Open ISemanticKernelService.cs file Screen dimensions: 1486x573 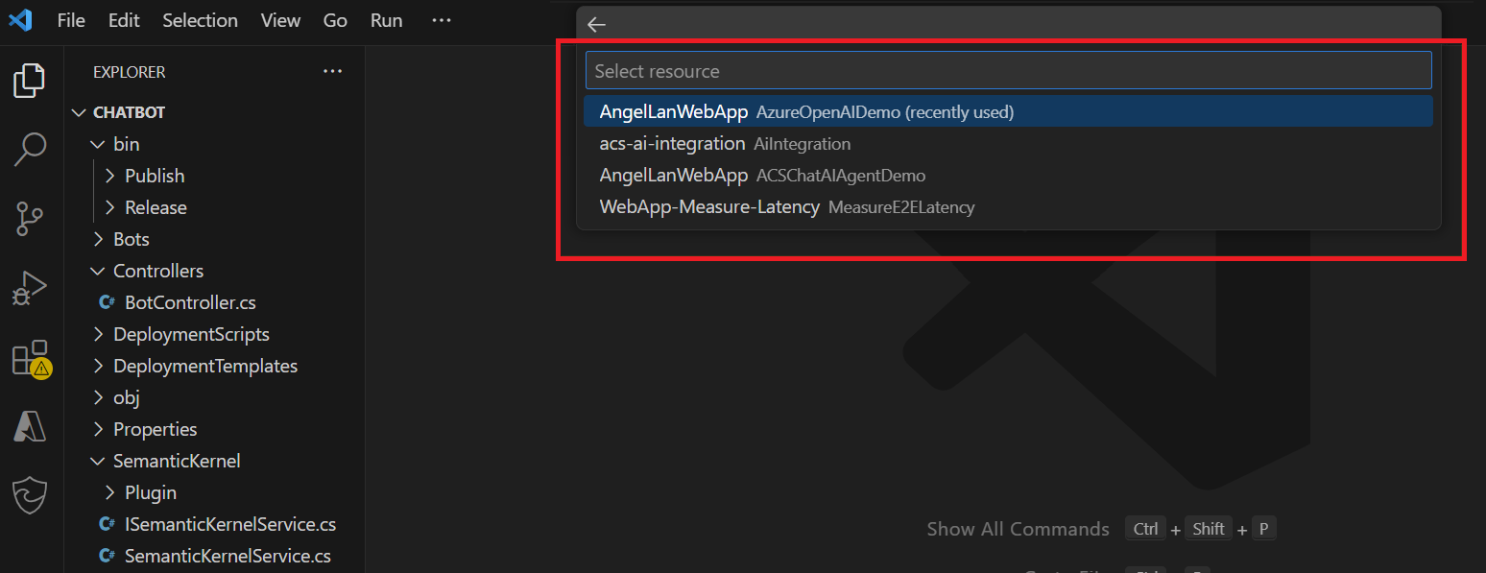pyautogui.click(x=230, y=524)
